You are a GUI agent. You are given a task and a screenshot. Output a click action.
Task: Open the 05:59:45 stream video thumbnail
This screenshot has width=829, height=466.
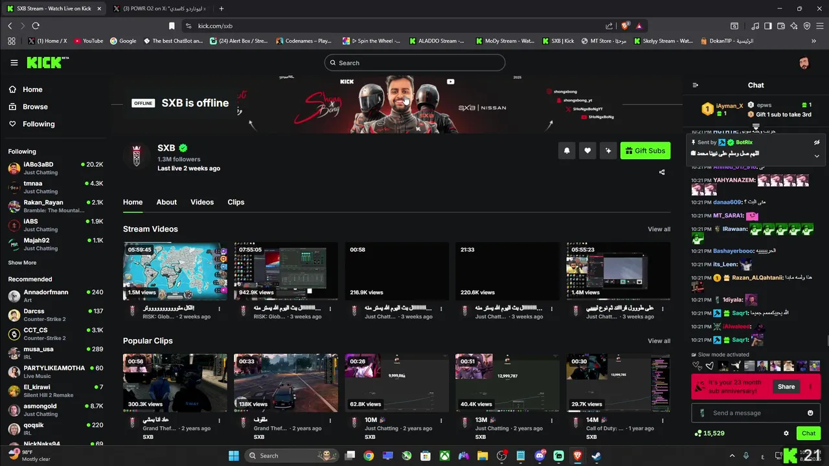[x=175, y=271]
